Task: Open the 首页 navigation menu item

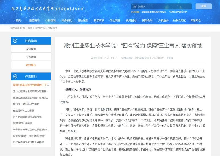Action: pos(18,20)
